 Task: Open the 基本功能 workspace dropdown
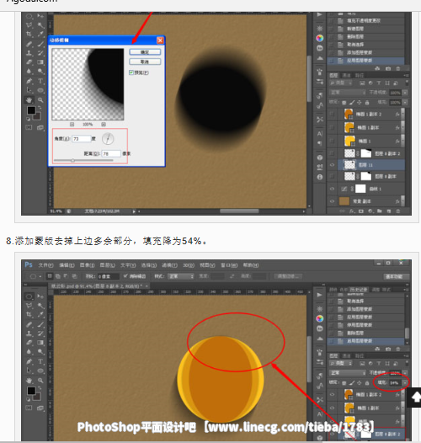(396, 276)
